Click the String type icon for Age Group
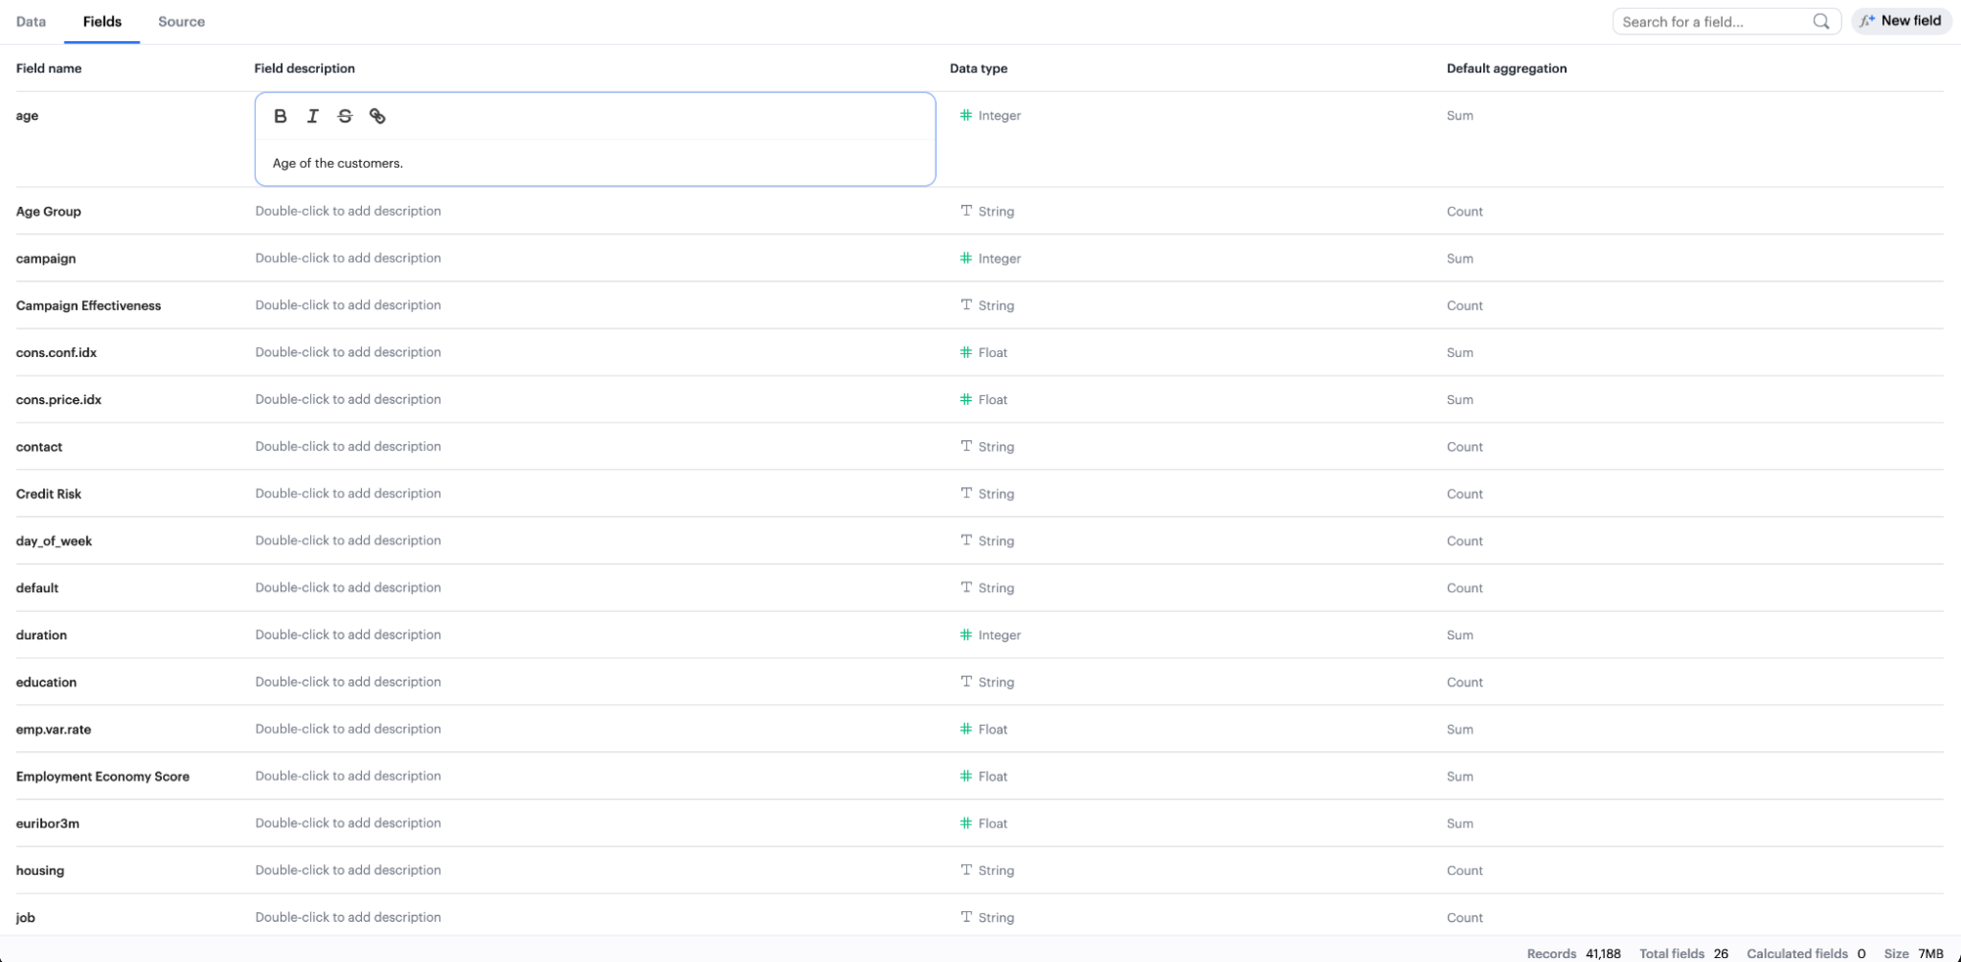This screenshot has height=962, width=1961. click(966, 211)
